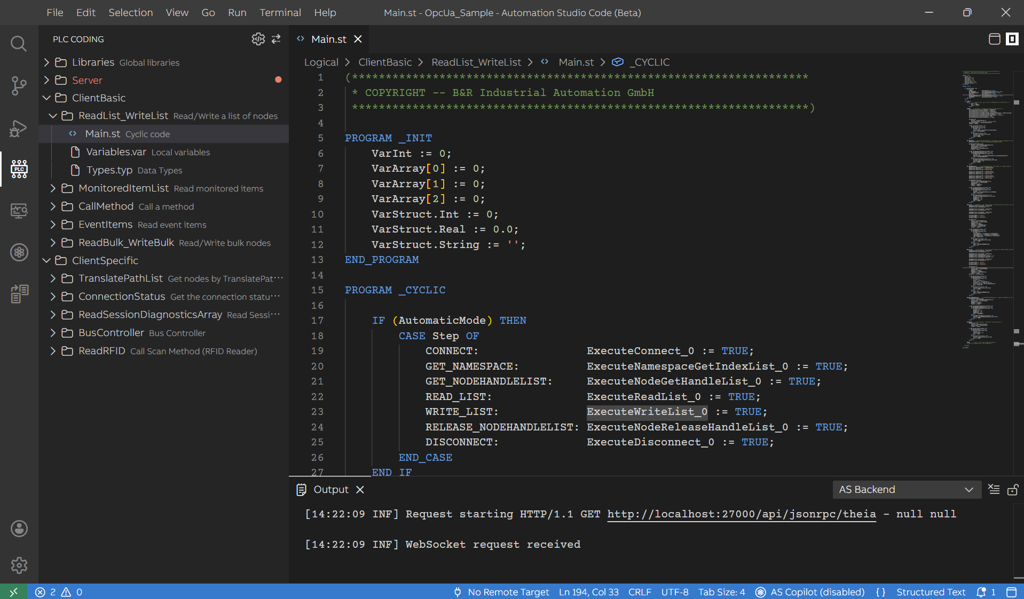Select Structured Text language mode

tap(931, 592)
